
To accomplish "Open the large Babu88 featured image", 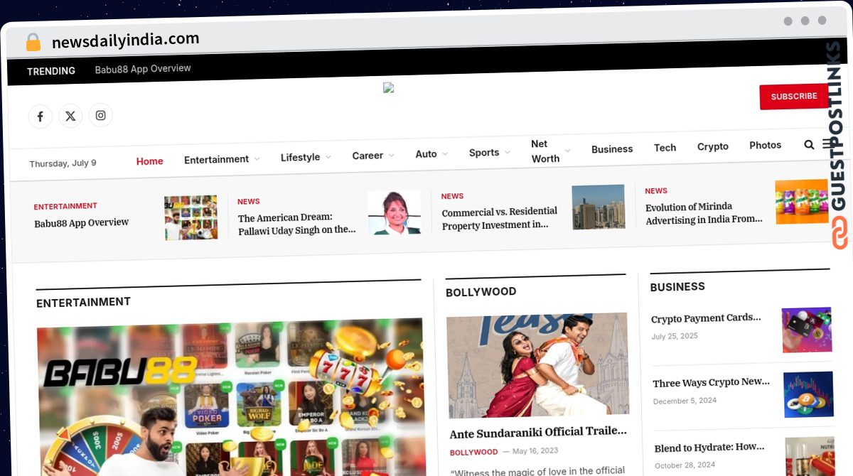I will coord(230,398).
